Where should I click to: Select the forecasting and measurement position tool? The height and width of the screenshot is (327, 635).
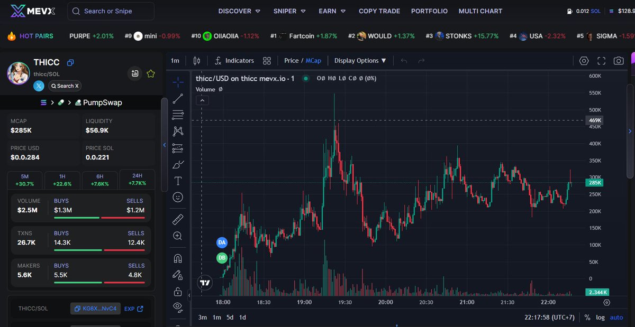[178, 148]
